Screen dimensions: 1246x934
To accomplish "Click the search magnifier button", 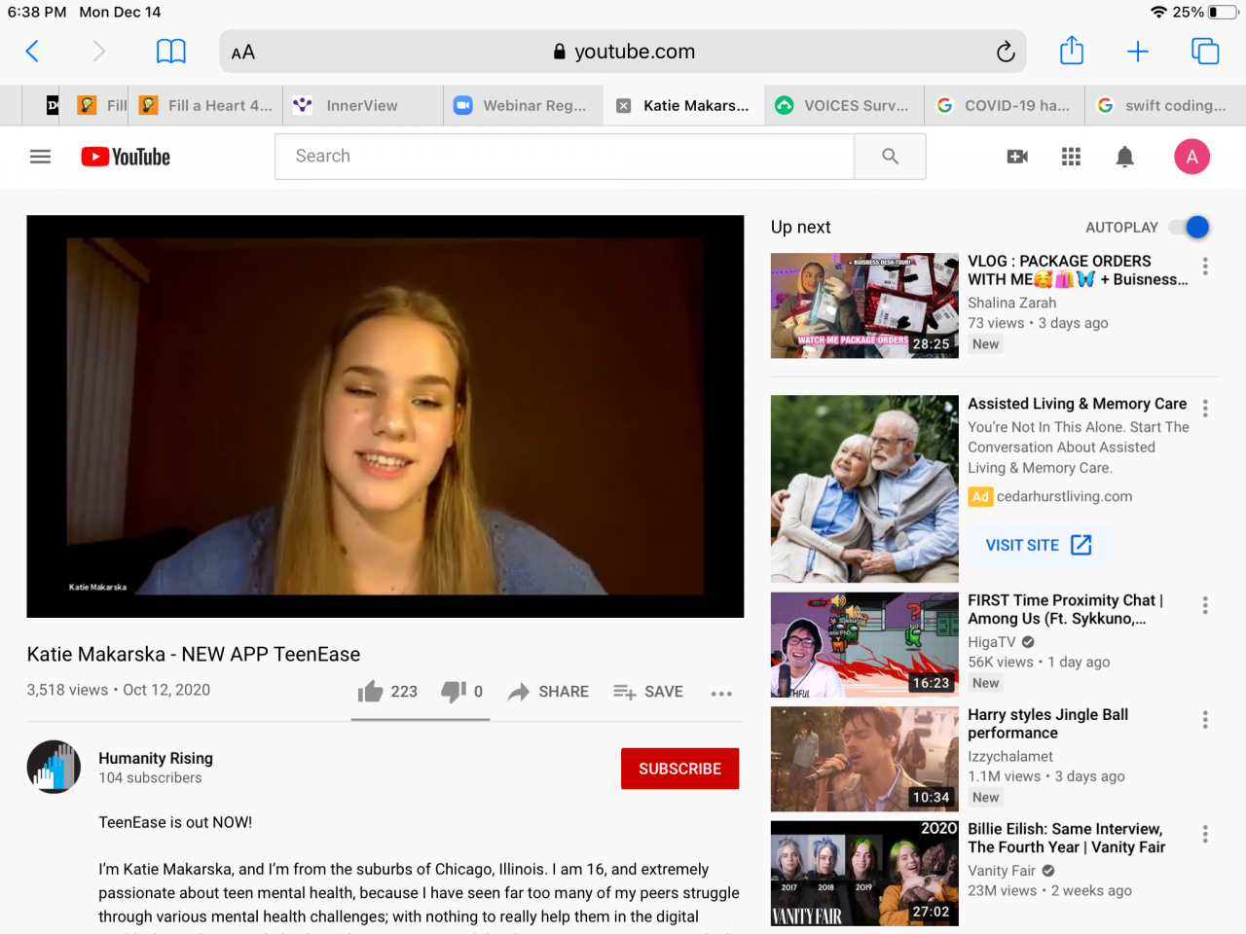I will click(890, 157).
